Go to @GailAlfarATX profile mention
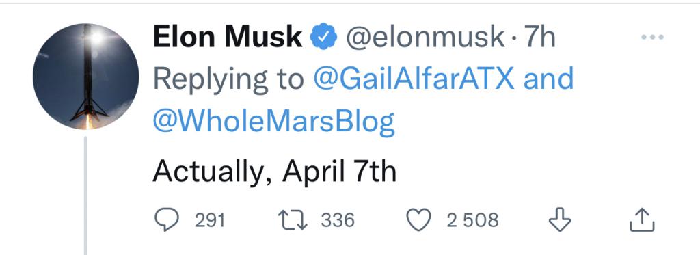Image resolution: width=700 pixels, height=255 pixels. coord(414,79)
